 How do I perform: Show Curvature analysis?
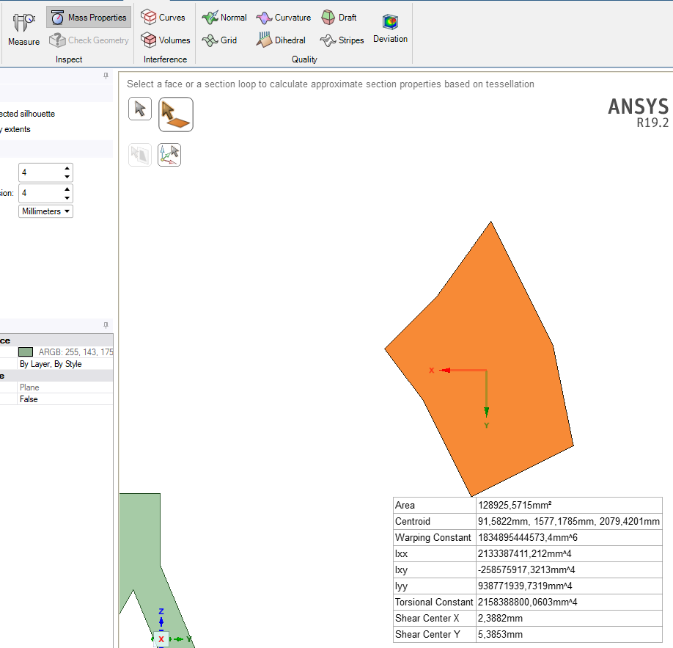coord(284,17)
